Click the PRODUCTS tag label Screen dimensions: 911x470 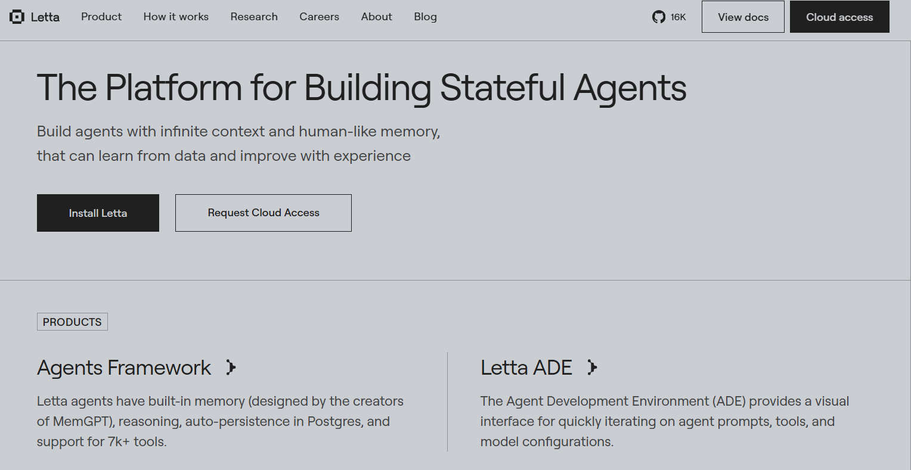pyautogui.click(x=72, y=322)
